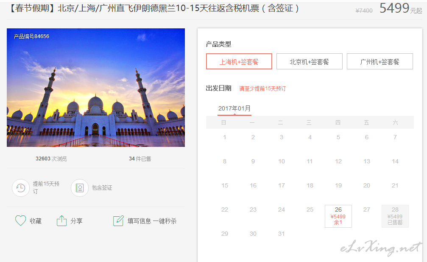Viewport: 427px width, 262px height.
Task: Click the 产品类型 heading
Action: tap(218, 44)
